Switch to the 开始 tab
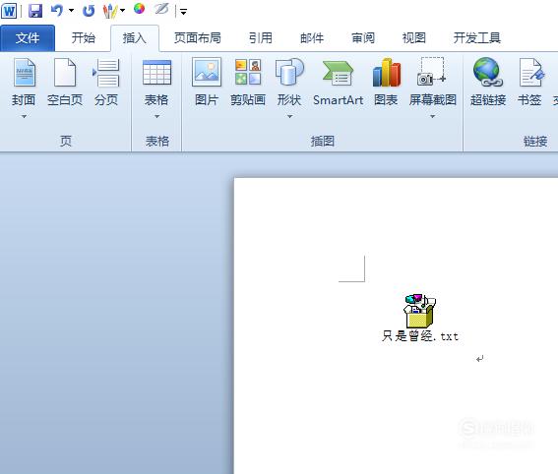Viewport: 558px width, 474px height. click(83, 37)
